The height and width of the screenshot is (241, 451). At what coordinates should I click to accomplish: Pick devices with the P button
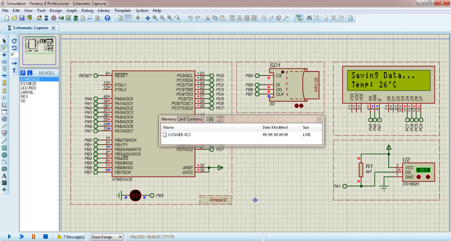pos(23,73)
